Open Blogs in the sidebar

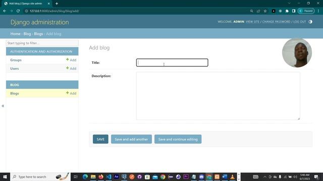pos(15,94)
